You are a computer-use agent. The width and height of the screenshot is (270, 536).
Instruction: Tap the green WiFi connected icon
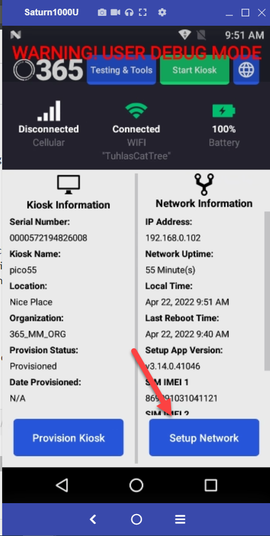pyautogui.click(x=136, y=111)
